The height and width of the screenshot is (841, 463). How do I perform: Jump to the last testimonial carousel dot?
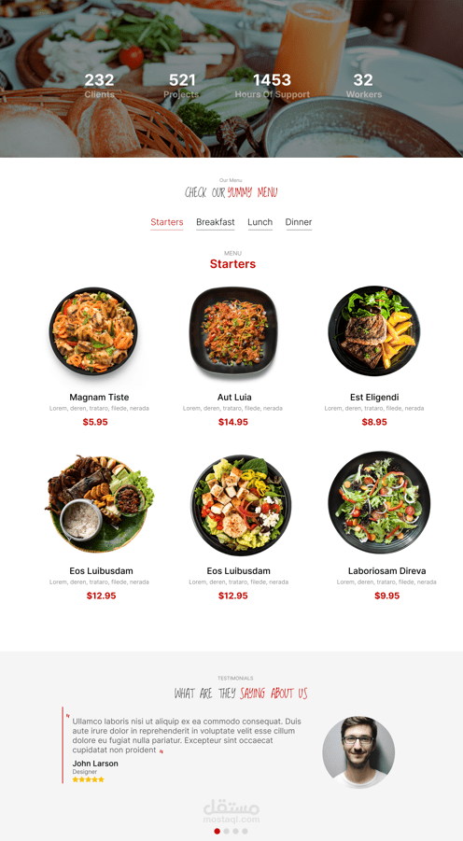245,831
